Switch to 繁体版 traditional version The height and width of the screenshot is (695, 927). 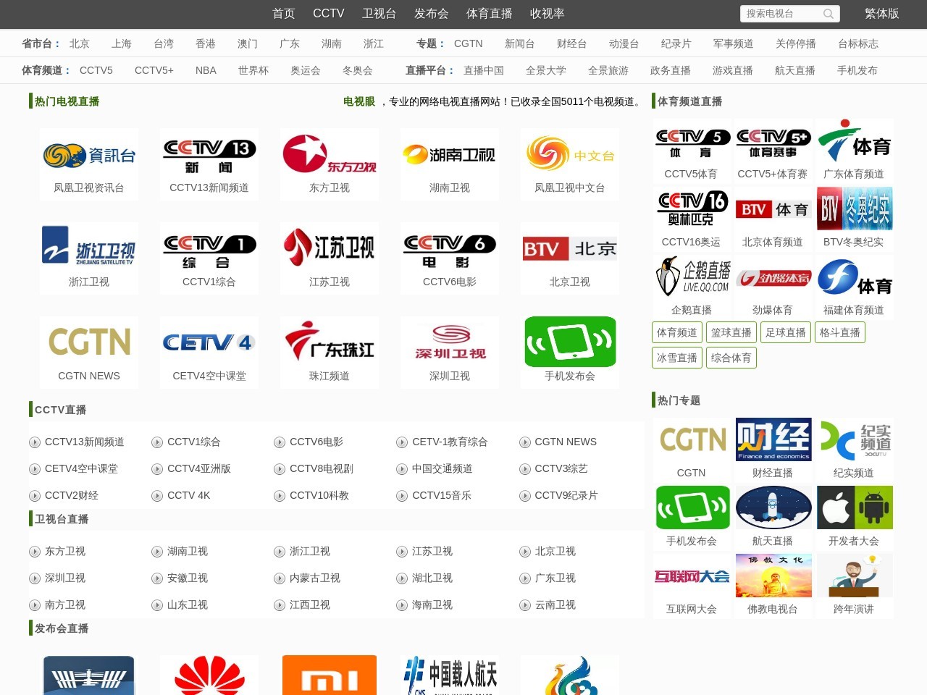click(x=881, y=14)
